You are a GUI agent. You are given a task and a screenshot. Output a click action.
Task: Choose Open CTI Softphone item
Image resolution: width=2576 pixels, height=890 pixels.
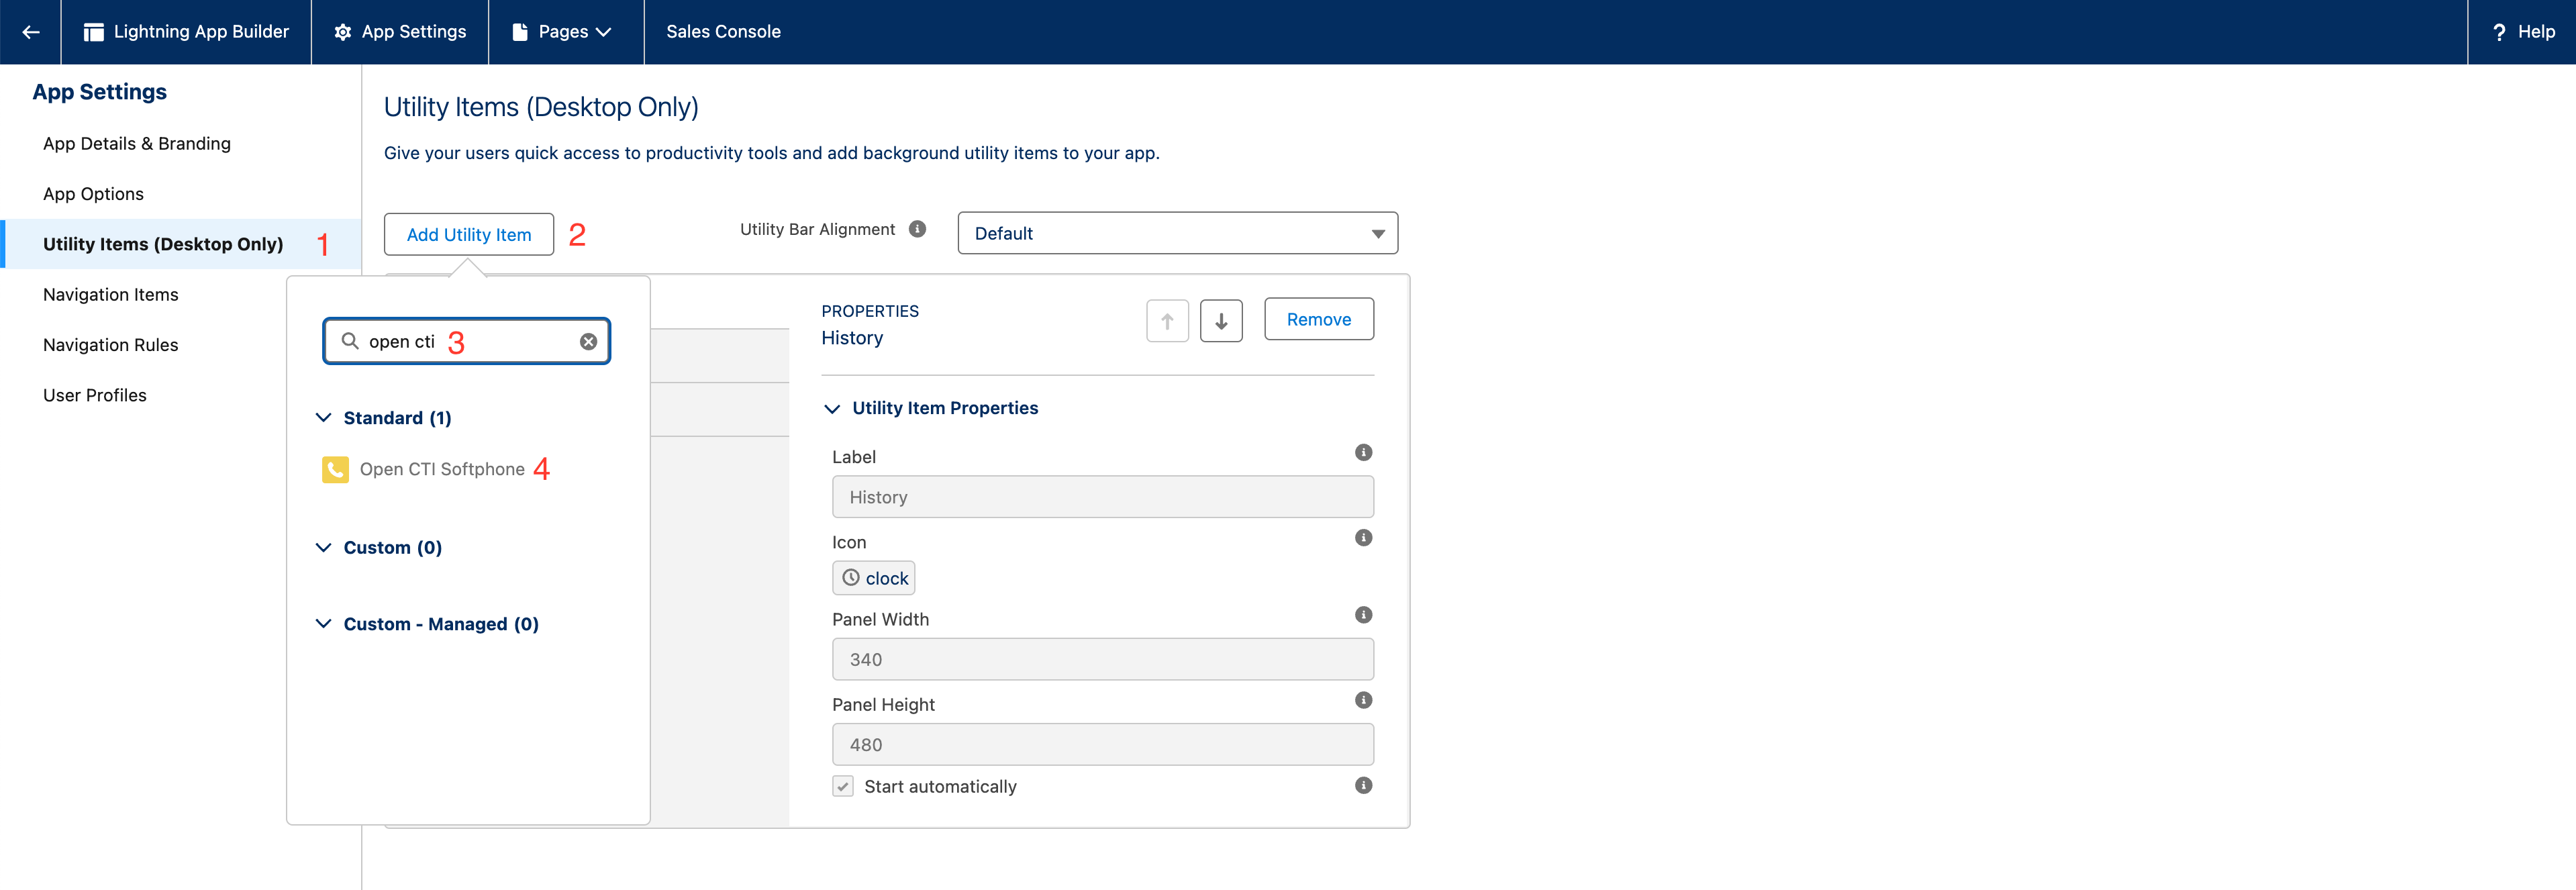442,469
